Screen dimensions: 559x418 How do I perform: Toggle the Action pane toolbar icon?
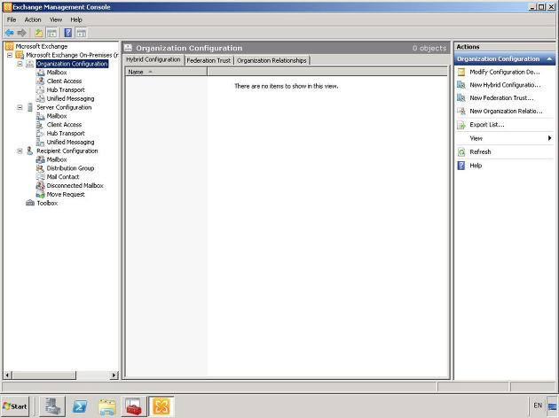click(x=82, y=33)
